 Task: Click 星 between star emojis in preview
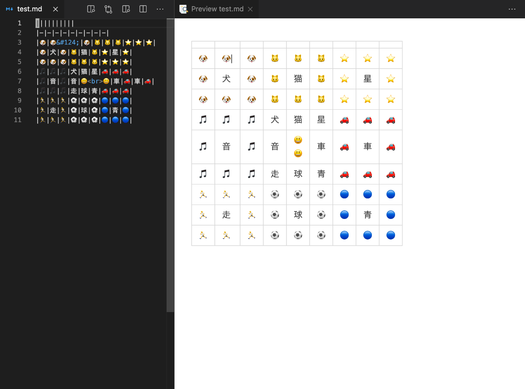[x=367, y=79]
